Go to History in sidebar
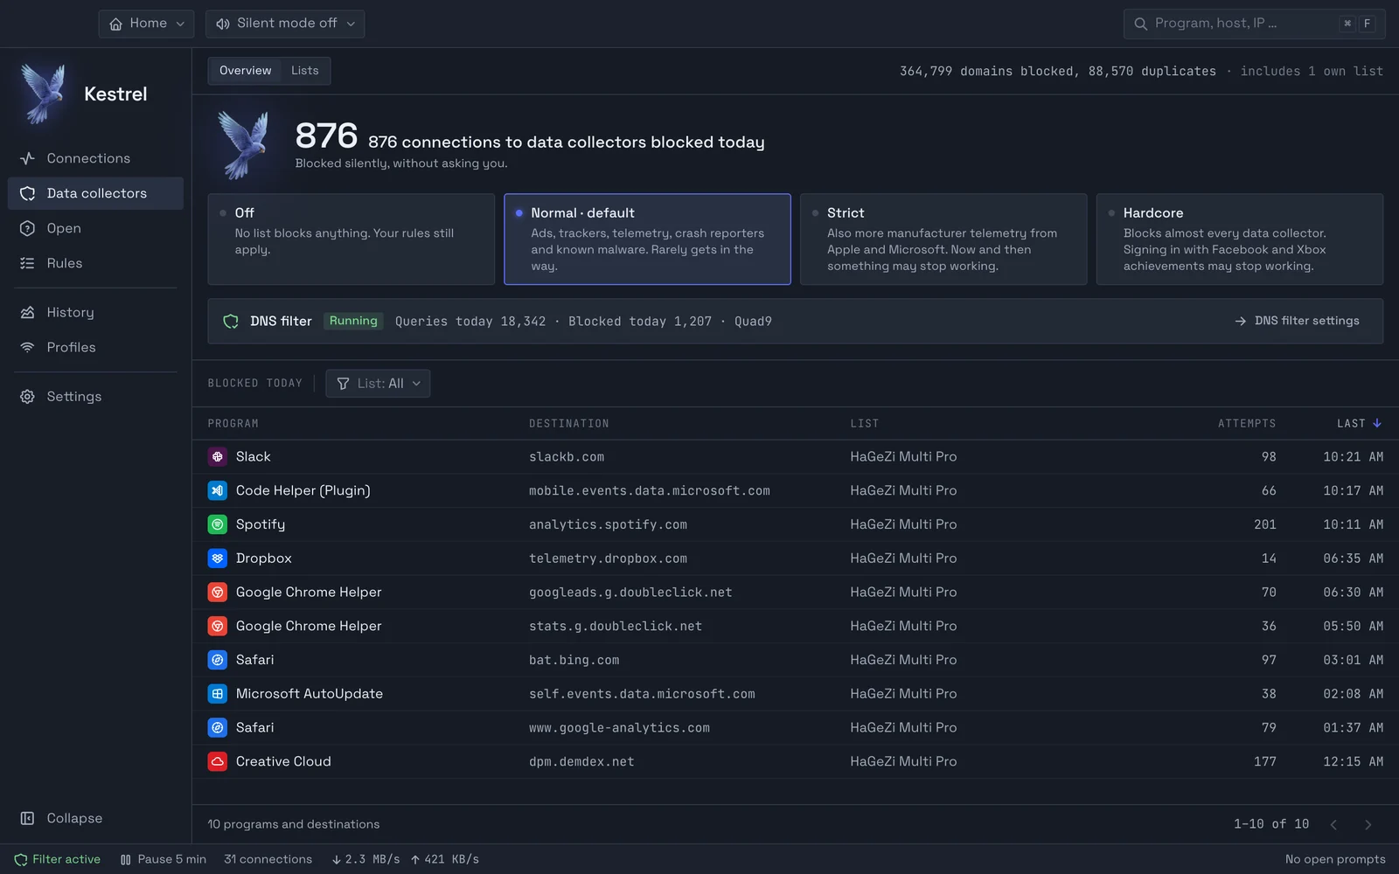This screenshot has height=874, width=1399. coord(95,312)
